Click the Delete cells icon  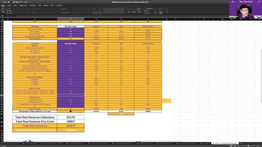134,10
